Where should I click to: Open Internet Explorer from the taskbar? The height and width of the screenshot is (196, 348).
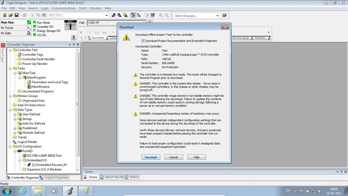(x=23, y=191)
